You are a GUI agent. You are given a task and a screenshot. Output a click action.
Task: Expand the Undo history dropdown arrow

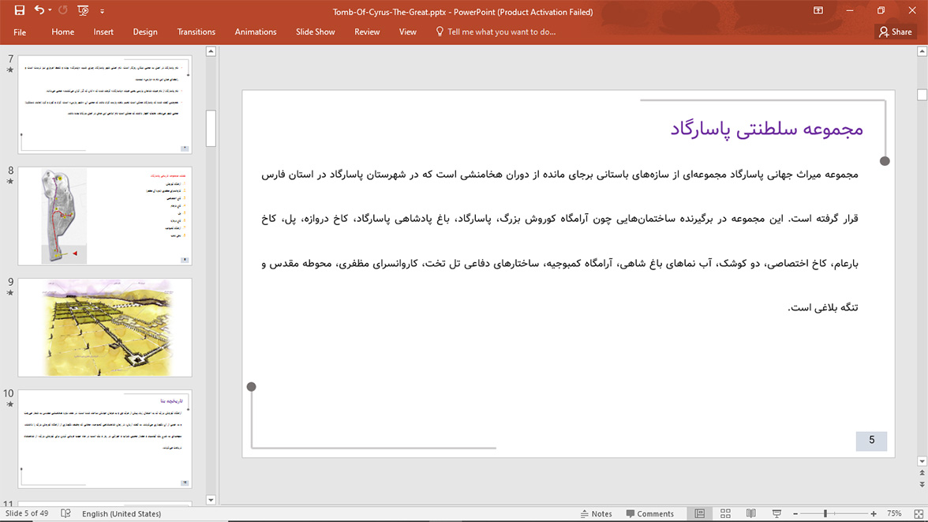click(x=50, y=10)
